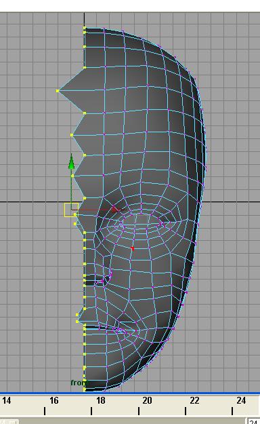Click the range field showing 24
260x424 pixels.
coord(253,421)
